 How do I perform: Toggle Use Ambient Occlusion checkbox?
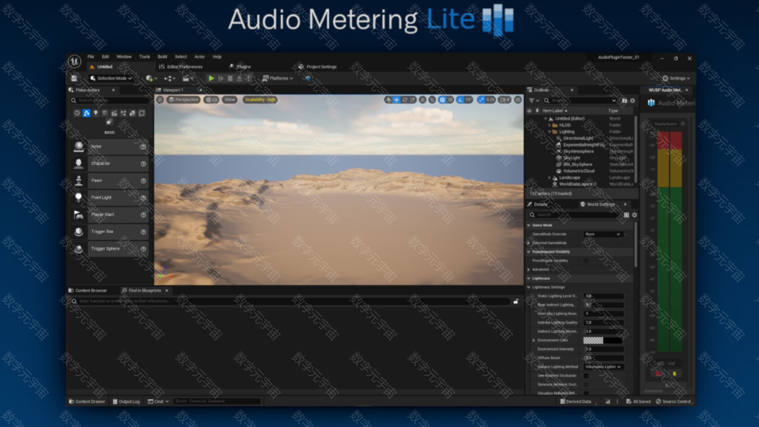point(586,375)
